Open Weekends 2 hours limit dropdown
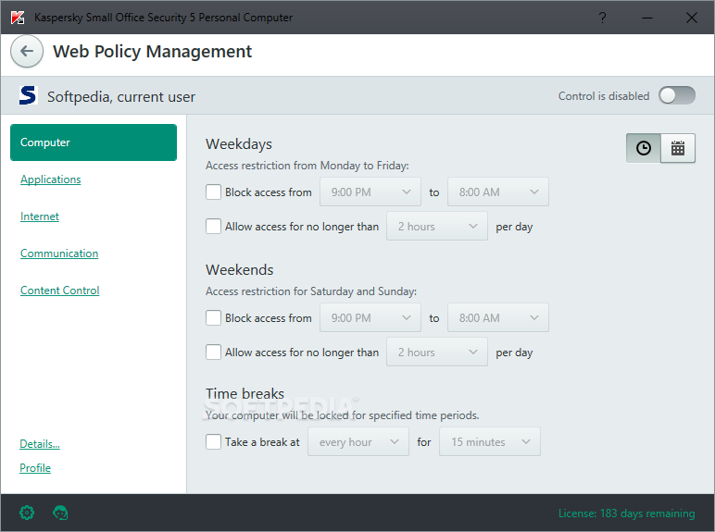The image size is (715, 532). pos(437,352)
